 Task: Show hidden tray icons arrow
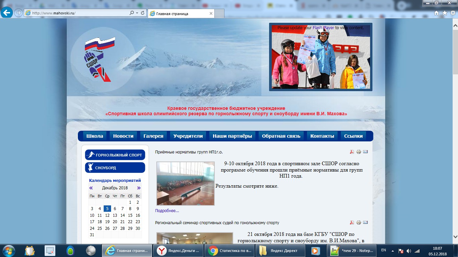pyautogui.click(x=393, y=251)
